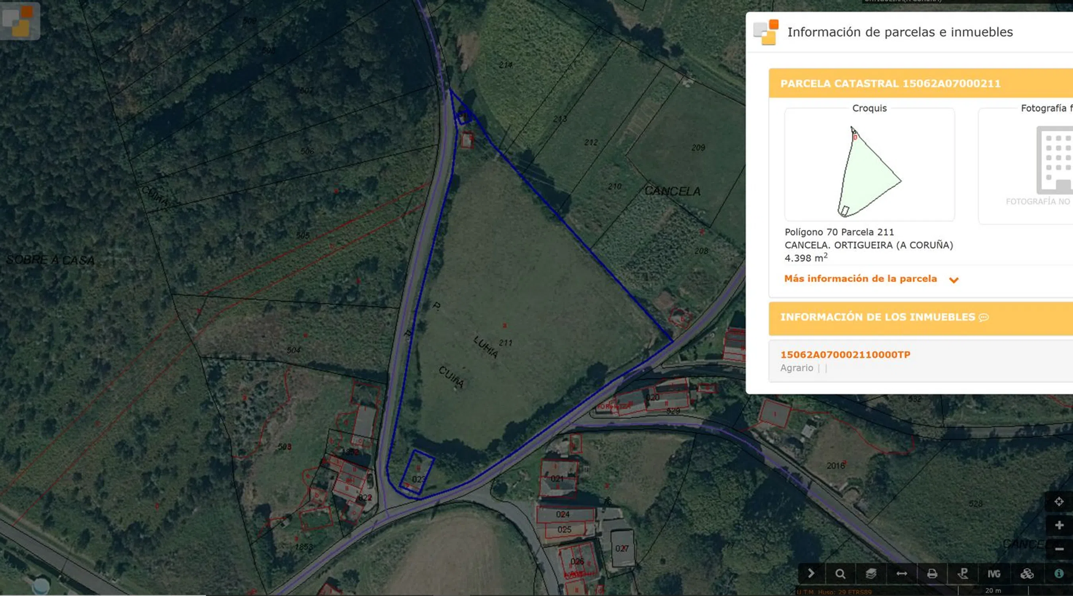This screenshot has width=1073, height=596.
Task: Zoom out using the minus button
Action: (1059, 550)
